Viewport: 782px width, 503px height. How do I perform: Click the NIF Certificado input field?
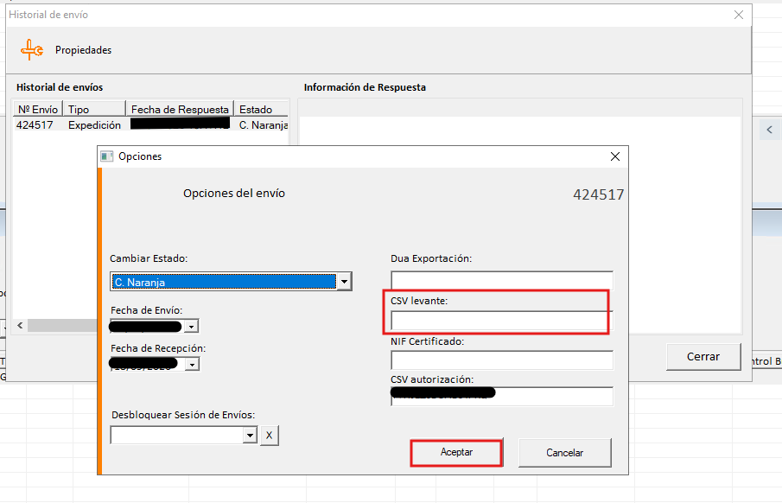coord(502,360)
